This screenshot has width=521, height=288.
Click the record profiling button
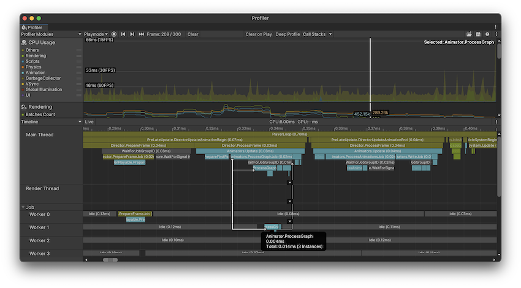pyautogui.click(x=114, y=34)
